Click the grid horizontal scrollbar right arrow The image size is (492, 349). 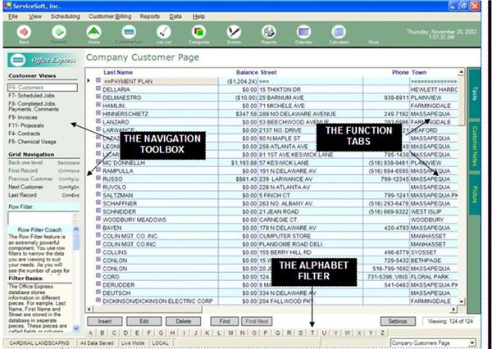tap(453, 310)
